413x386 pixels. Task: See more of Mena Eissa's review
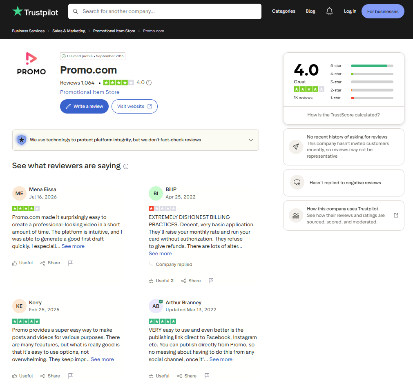pos(73,246)
